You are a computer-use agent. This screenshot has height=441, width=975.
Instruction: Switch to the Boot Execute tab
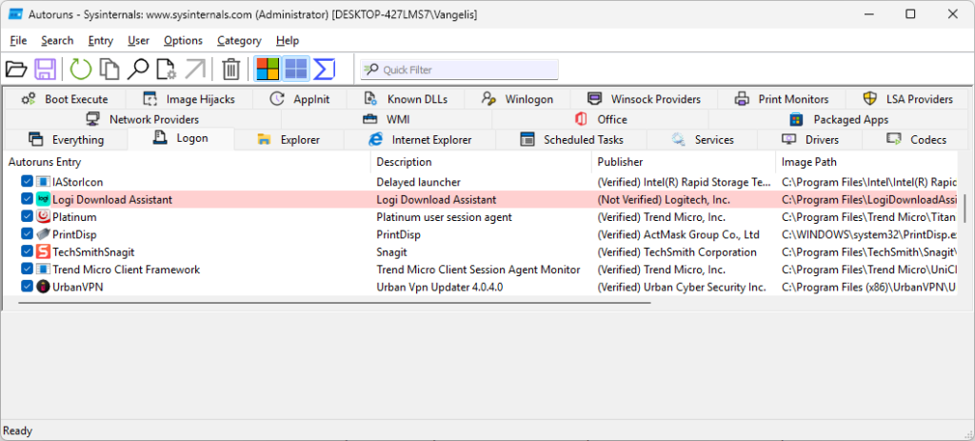[65, 99]
